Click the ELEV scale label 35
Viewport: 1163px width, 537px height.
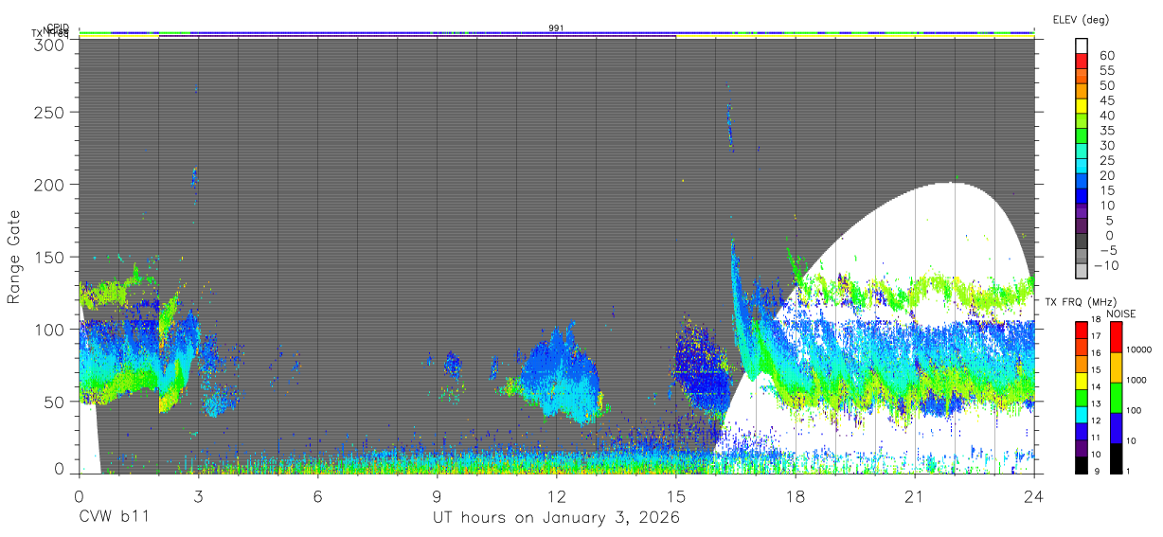(1107, 130)
